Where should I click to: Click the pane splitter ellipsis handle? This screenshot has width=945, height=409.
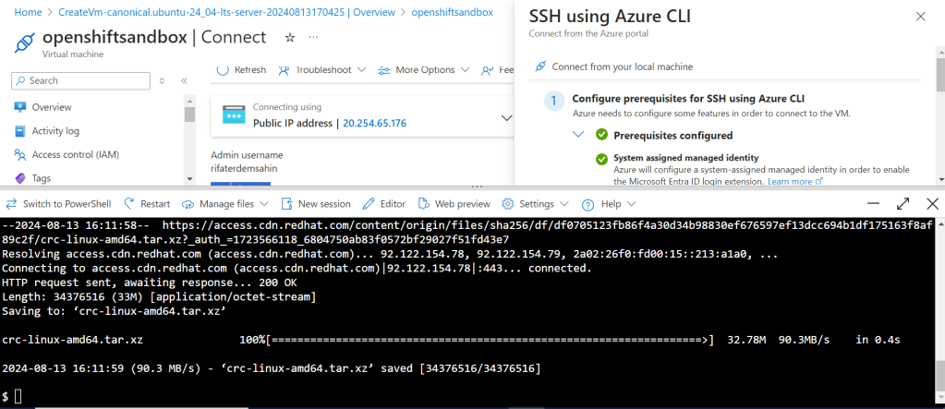[477, 187]
